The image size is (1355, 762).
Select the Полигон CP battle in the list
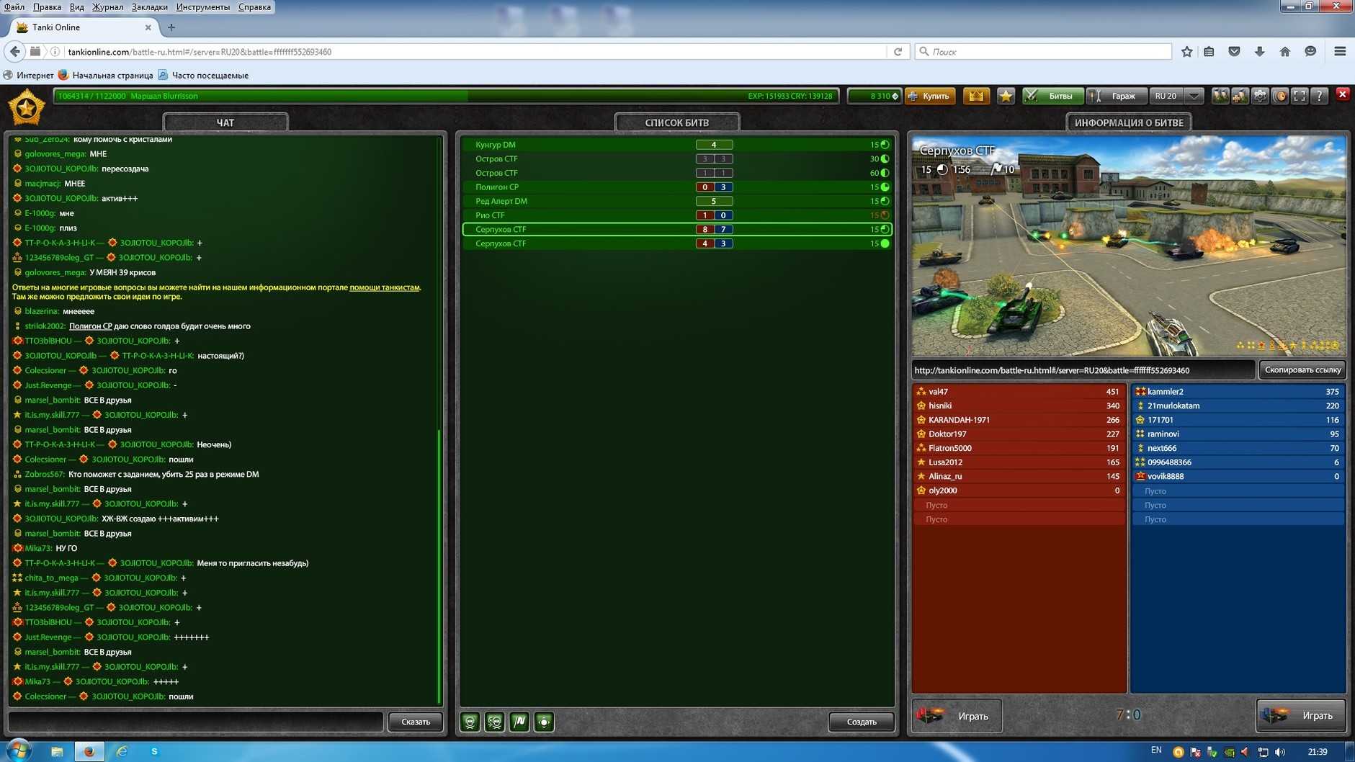[x=497, y=187]
